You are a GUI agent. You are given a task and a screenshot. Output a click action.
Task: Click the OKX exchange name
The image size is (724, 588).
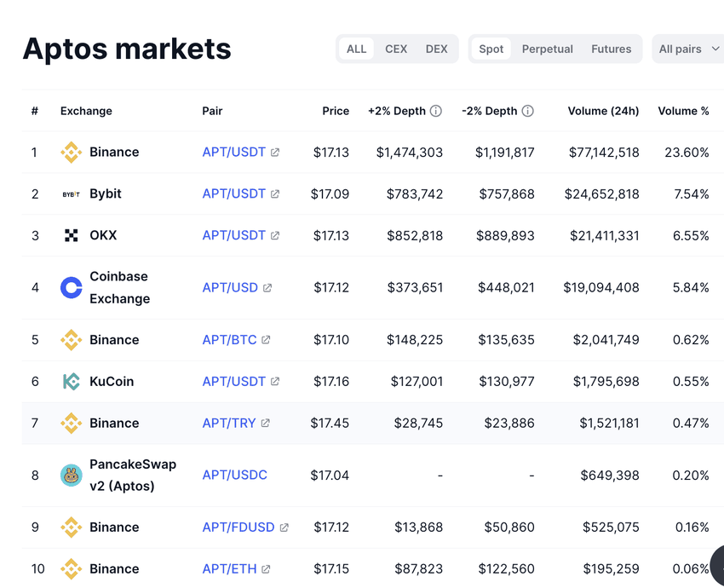[x=103, y=235]
